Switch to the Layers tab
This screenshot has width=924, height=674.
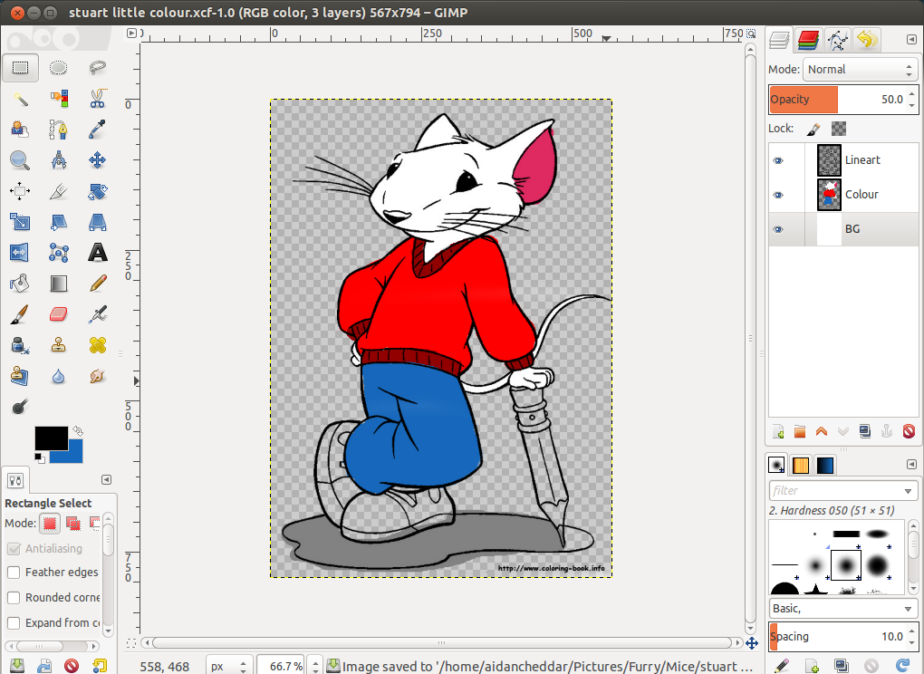point(780,40)
